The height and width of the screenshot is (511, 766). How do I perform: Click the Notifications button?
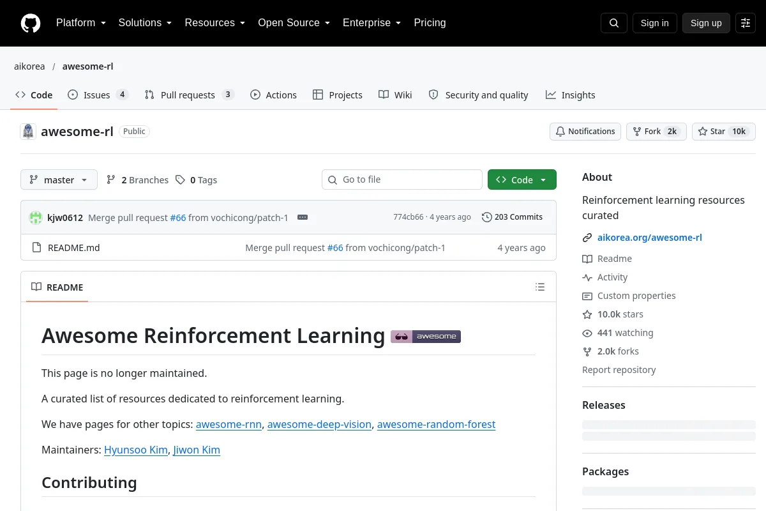click(585, 132)
